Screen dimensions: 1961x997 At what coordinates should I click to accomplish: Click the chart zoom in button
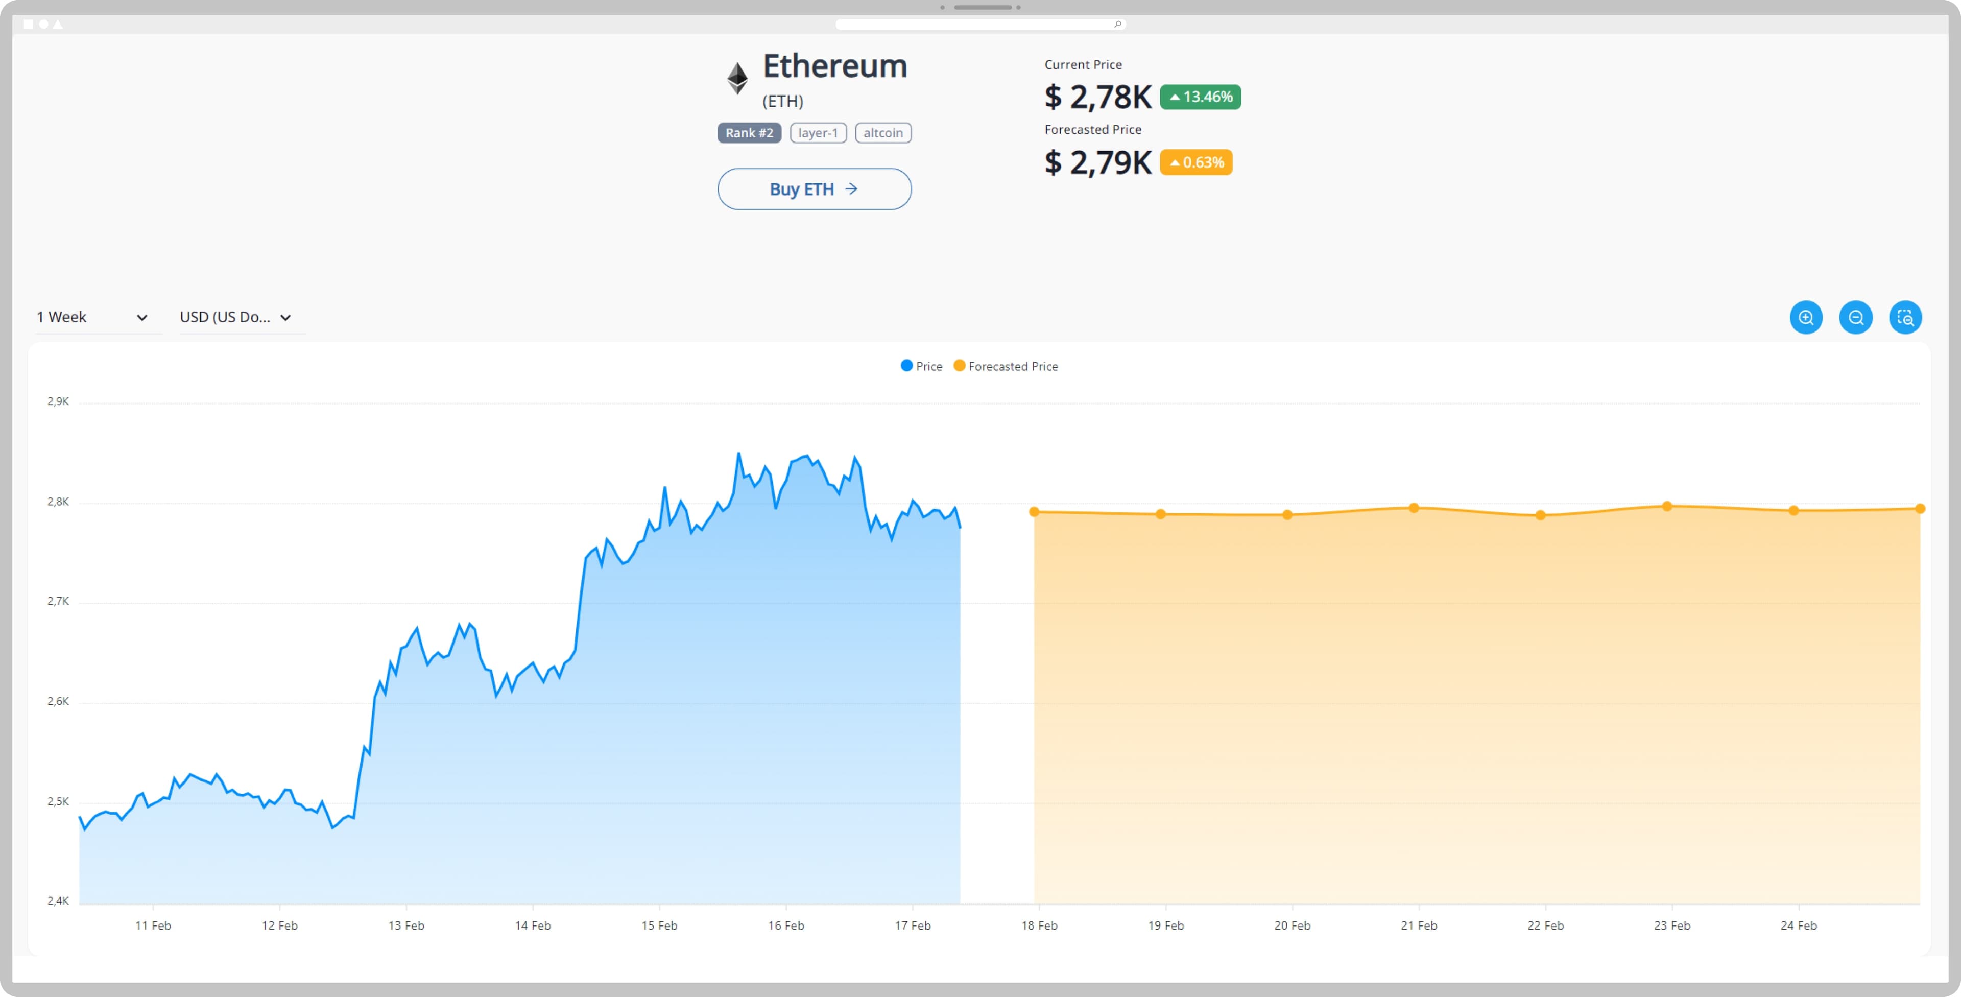click(1806, 318)
